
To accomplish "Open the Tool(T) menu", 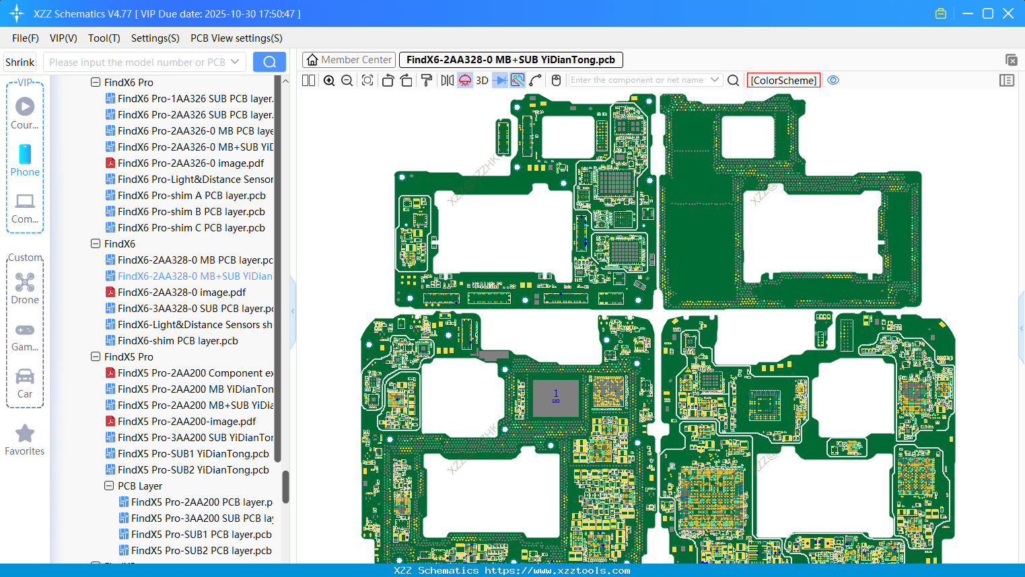I will (104, 38).
